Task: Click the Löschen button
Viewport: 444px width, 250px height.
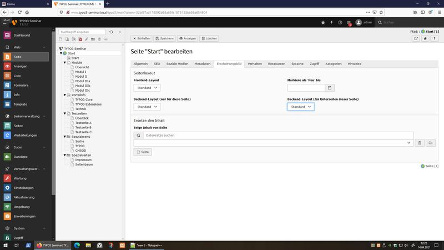Action: [209, 38]
